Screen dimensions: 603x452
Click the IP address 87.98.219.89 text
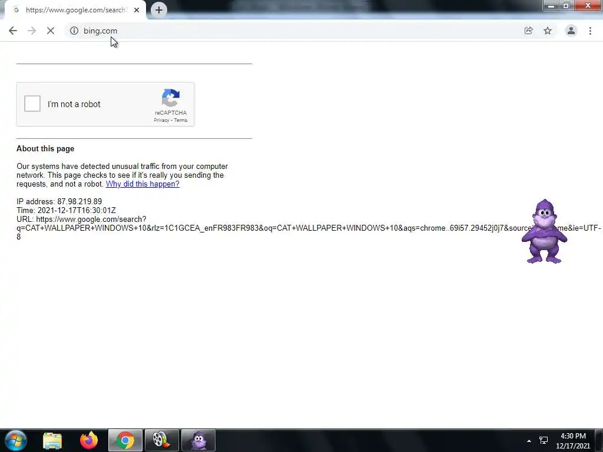[59, 201]
